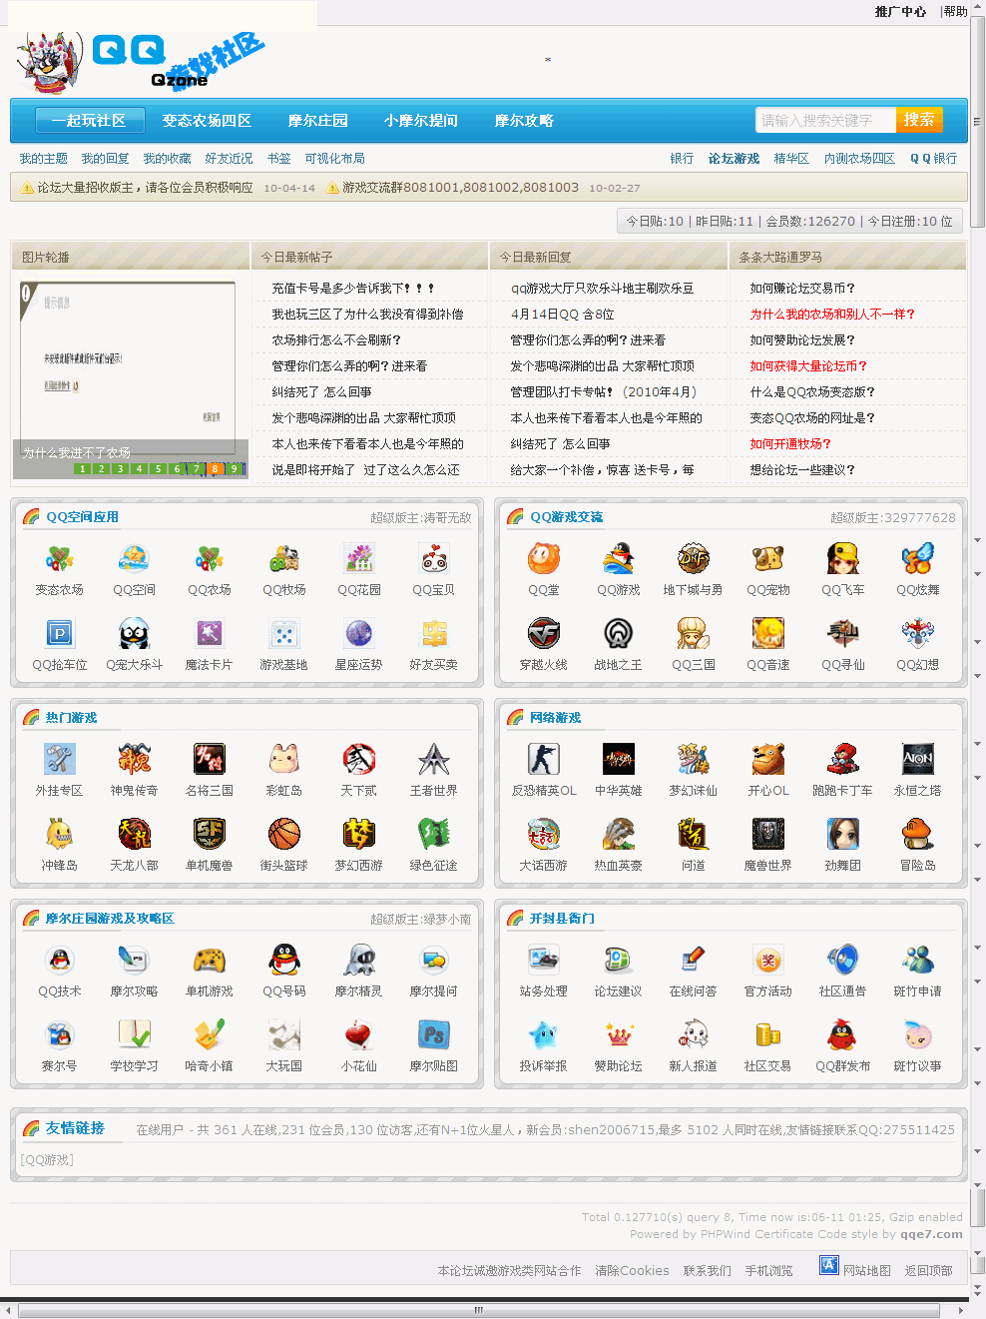The width and height of the screenshot is (986, 1319).
Task: Open the 战地之王 icon
Action: click(618, 634)
